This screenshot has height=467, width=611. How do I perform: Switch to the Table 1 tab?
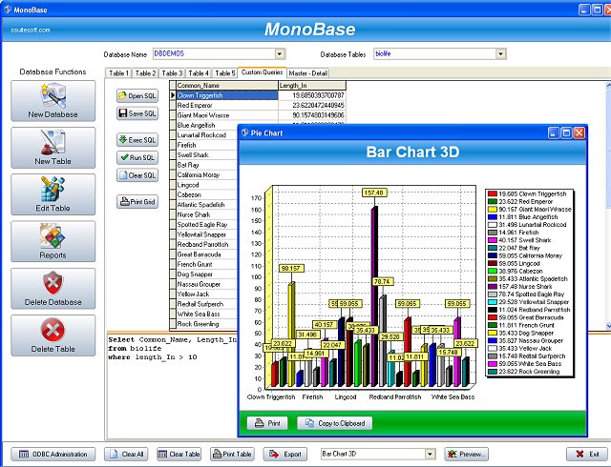[118, 73]
